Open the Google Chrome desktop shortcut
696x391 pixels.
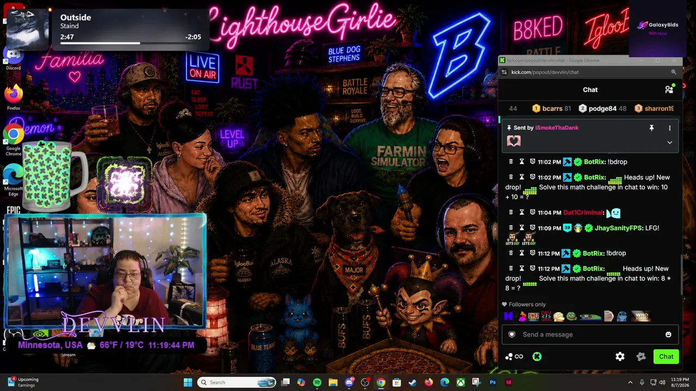(x=14, y=140)
